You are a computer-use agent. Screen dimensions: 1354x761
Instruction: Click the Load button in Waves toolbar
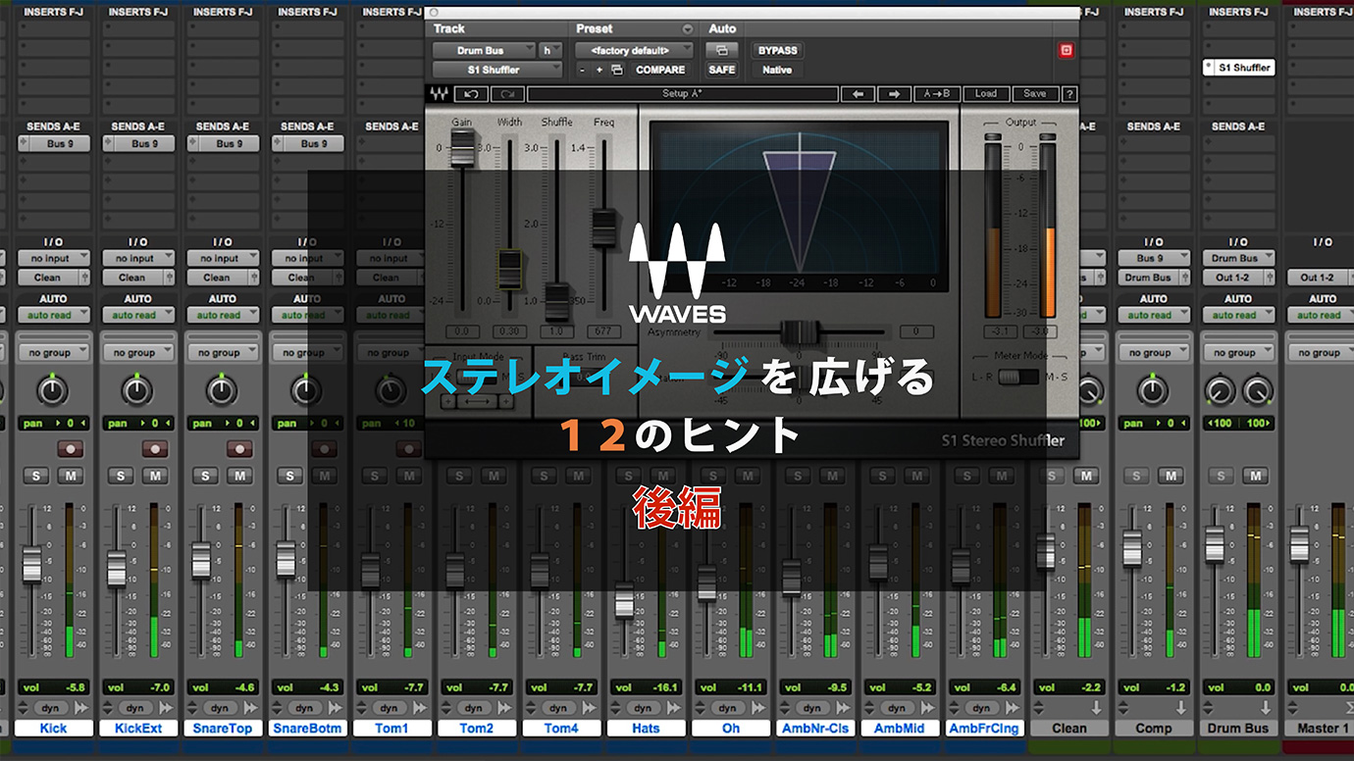tap(985, 94)
